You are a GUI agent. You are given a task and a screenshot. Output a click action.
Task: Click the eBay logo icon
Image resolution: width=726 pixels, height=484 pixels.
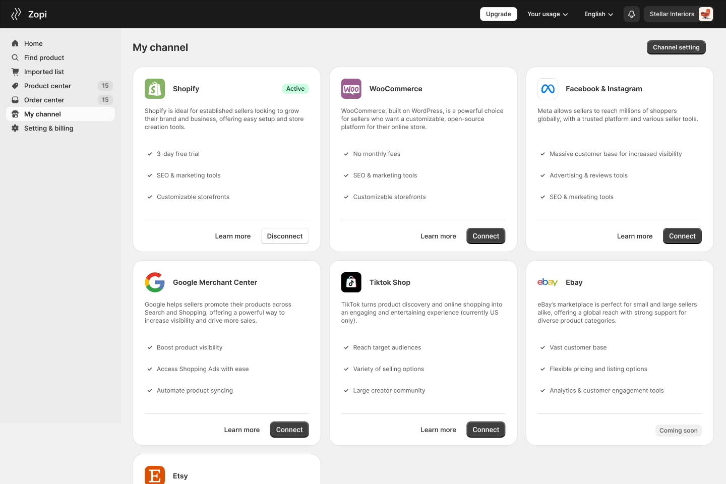click(x=548, y=282)
